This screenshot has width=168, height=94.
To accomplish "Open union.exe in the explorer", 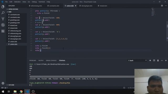I will point(13,42).
